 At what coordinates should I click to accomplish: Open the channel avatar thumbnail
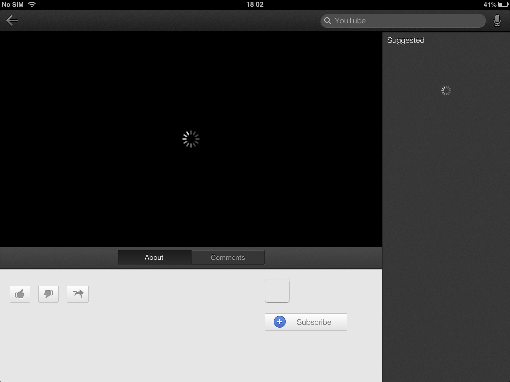click(277, 290)
